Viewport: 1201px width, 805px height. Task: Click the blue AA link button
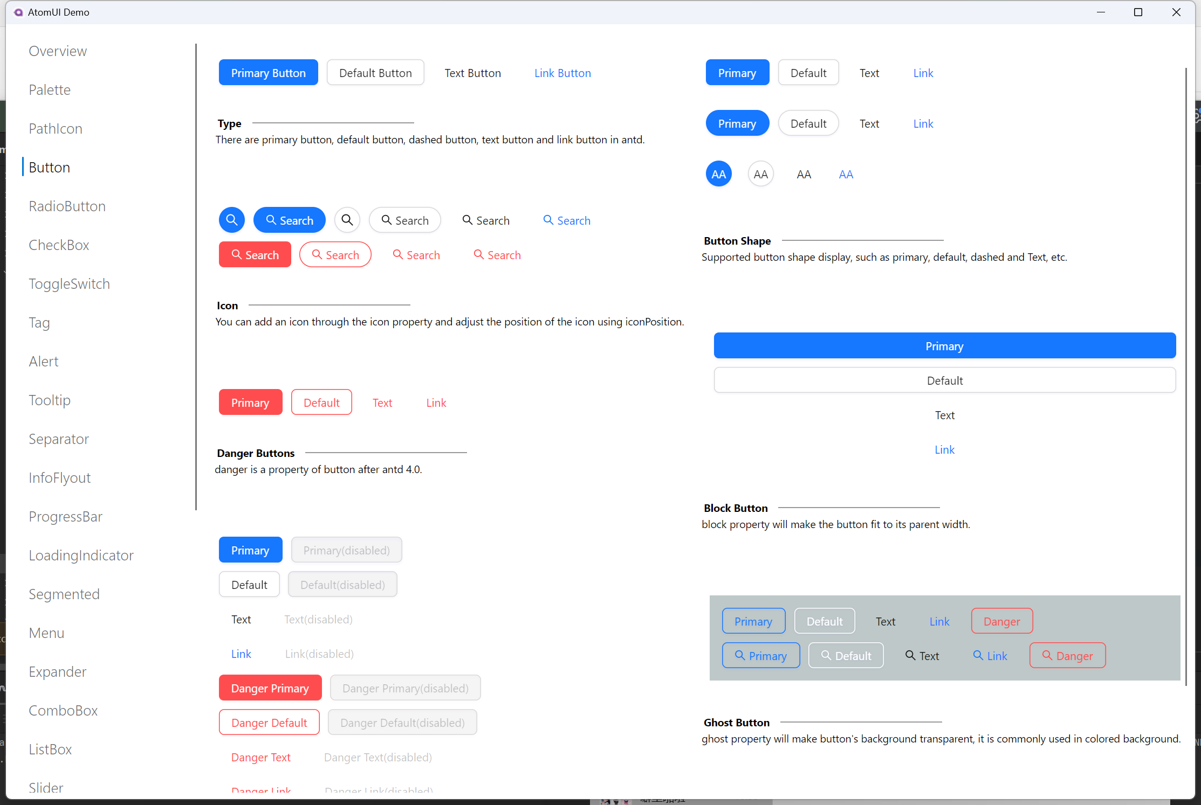coord(846,174)
